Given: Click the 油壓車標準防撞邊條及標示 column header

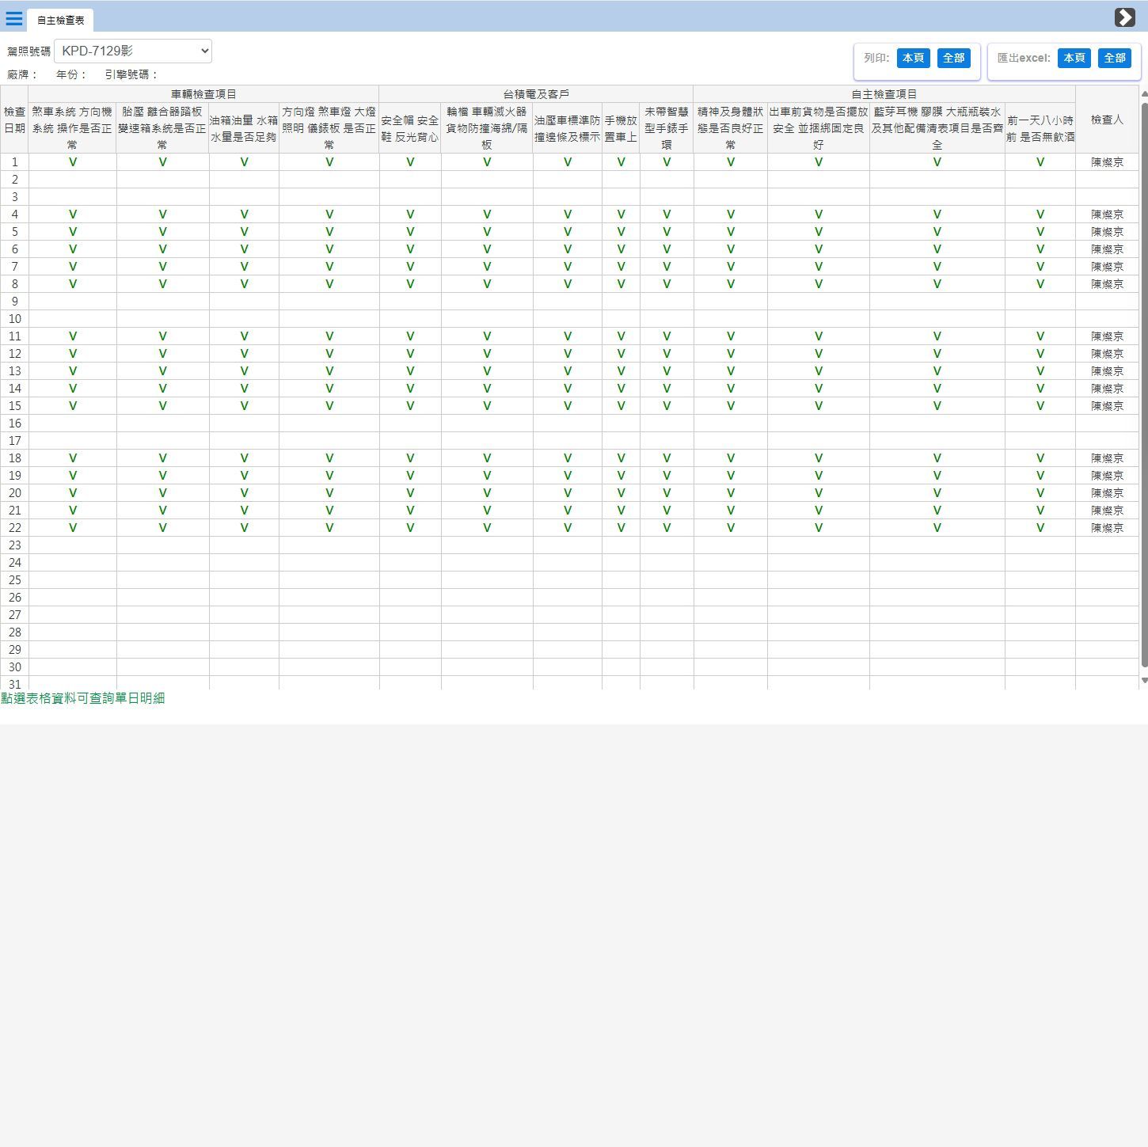Looking at the screenshot, I should coord(567,128).
